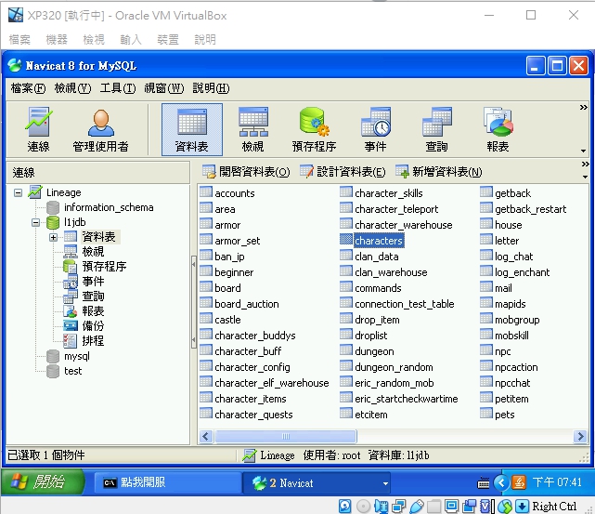Image resolution: width=595 pixels, height=514 pixels.
Task: Select the getback table icon
Action: (x=486, y=191)
